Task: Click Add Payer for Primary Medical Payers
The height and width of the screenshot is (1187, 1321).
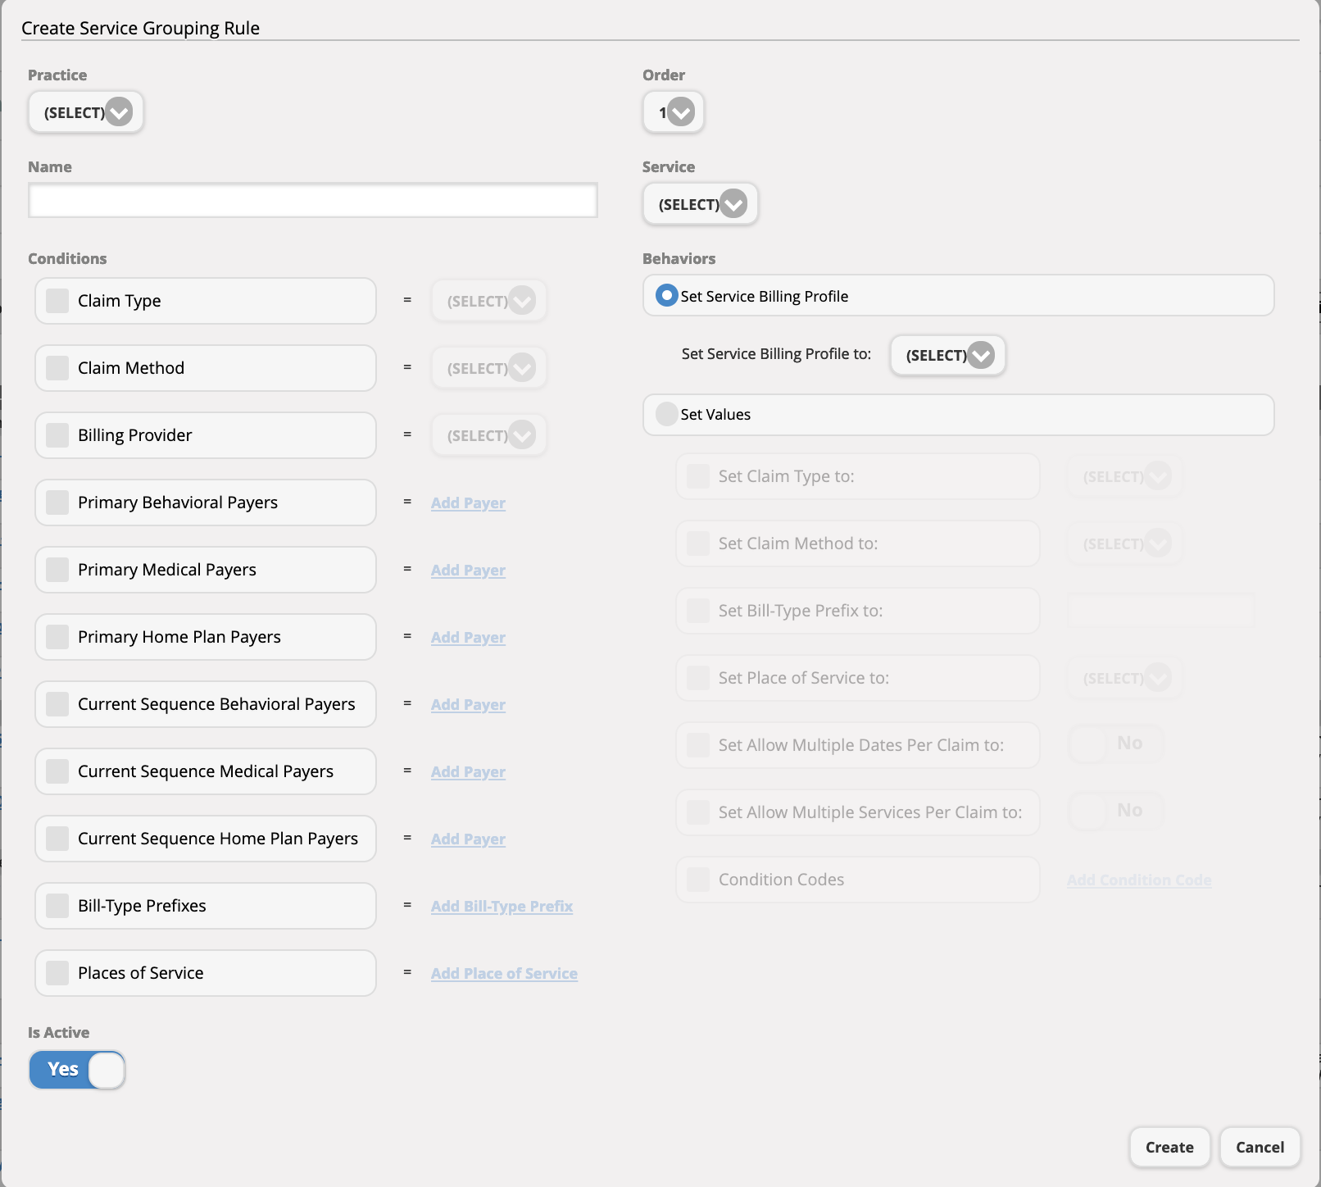Action: [467, 570]
